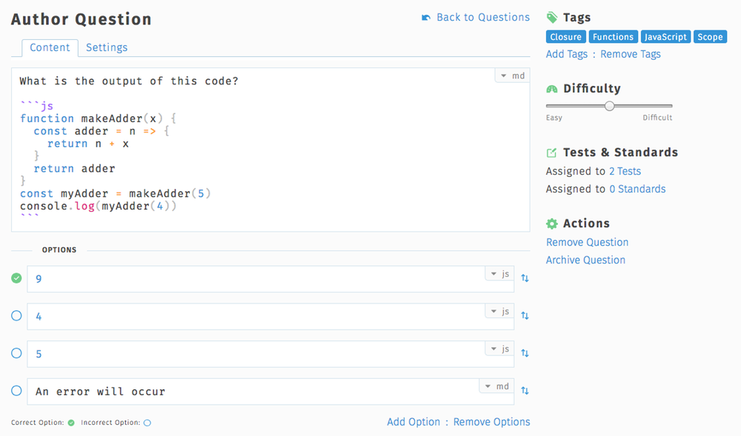Viewport: 741px width, 436px height.
Task: Click the Add Option link
Action: point(413,422)
